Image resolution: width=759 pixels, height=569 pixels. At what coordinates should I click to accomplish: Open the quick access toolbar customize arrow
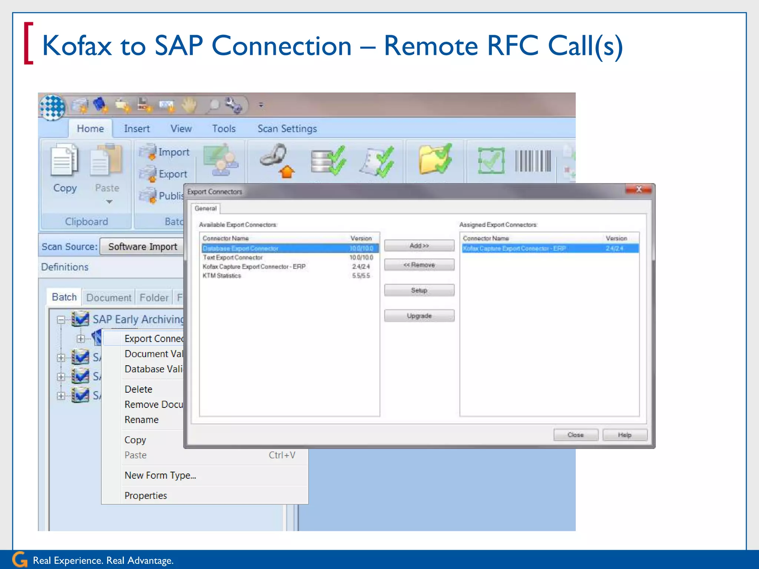pyautogui.click(x=261, y=106)
